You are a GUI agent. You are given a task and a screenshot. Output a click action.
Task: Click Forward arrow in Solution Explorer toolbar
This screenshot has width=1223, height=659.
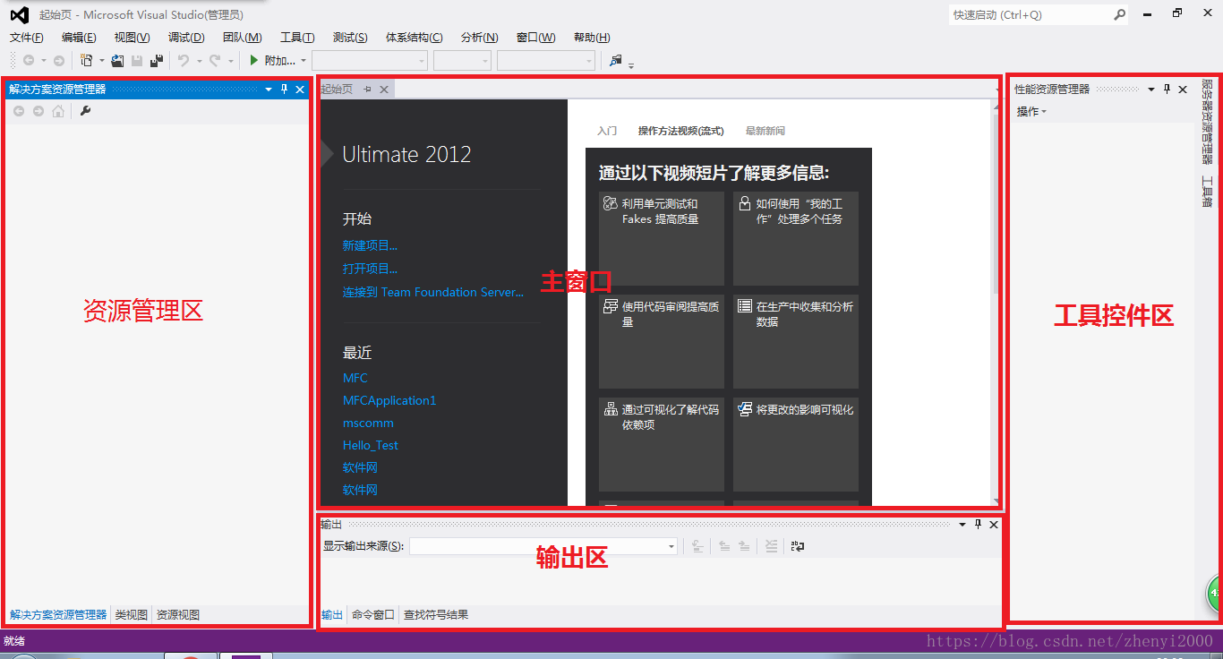[x=38, y=111]
